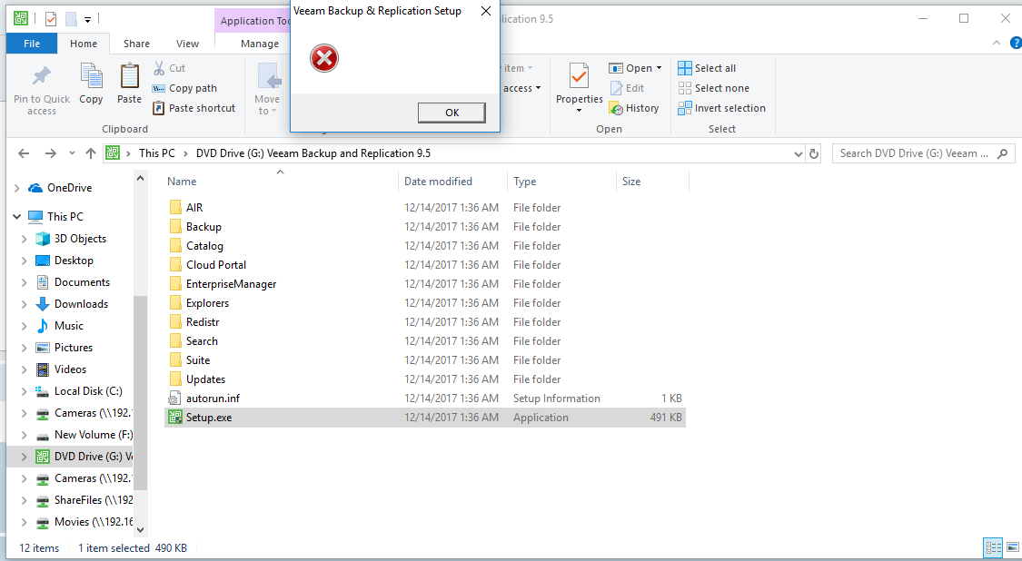This screenshot has height=561, width=1022.
Task: Click Select none in the ribbon
Action: pos(713,88)
